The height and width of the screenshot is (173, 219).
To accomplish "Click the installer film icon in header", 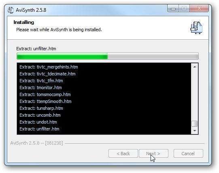I will click(x=196, y=28).
